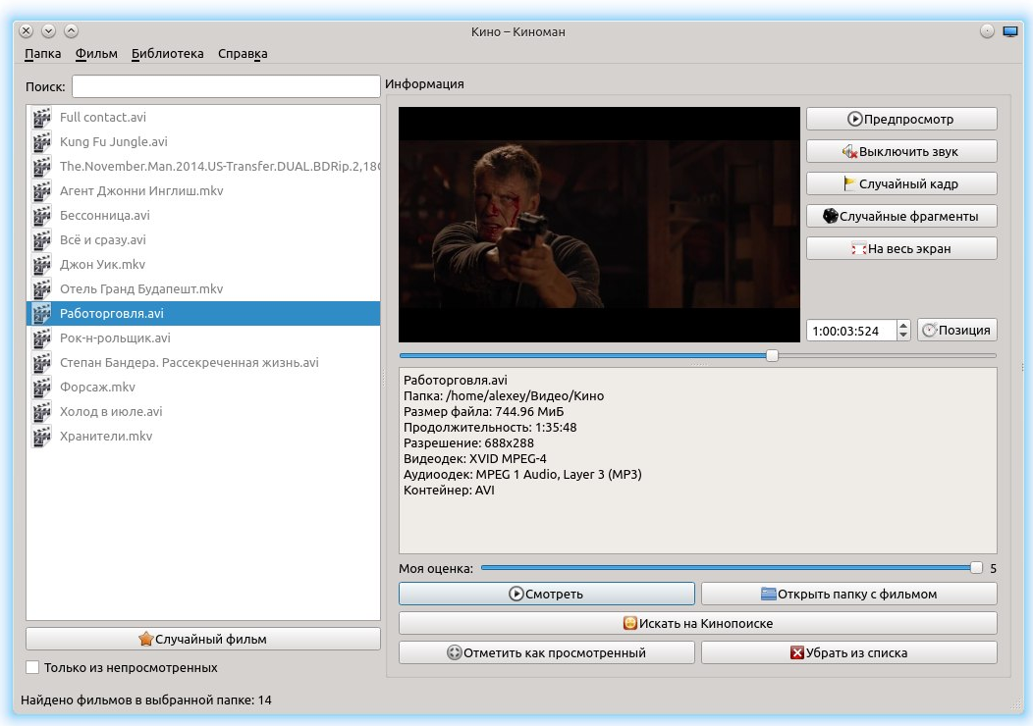Mark film as watched (Отметить как просмотренный)
Screen dimensions: 1033x726
546,653
